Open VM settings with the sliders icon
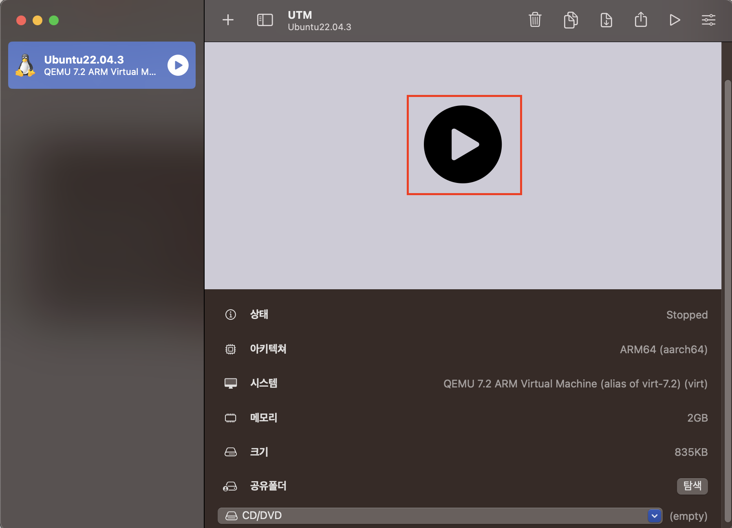 [708, 20]
